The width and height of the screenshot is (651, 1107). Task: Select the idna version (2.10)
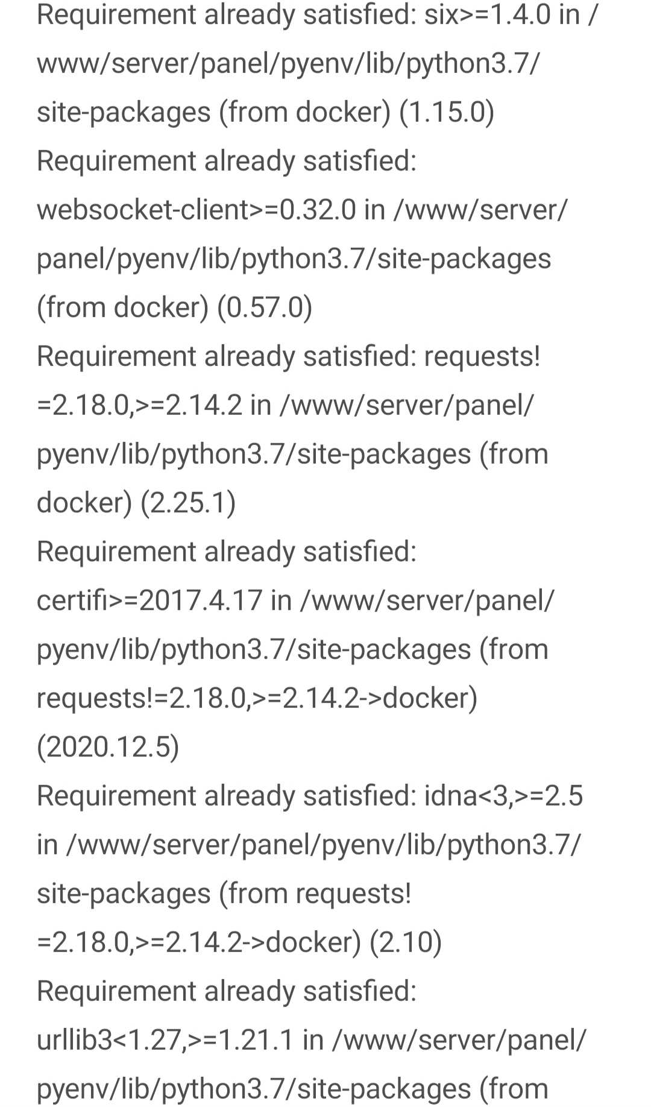(406, 942)
